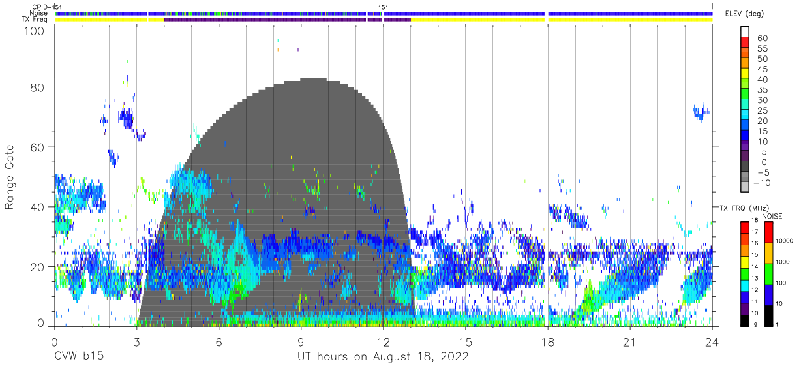801x370 pixels.
Task: Click the blue Noise bar section near hour 15
Action: click(466, 13)
